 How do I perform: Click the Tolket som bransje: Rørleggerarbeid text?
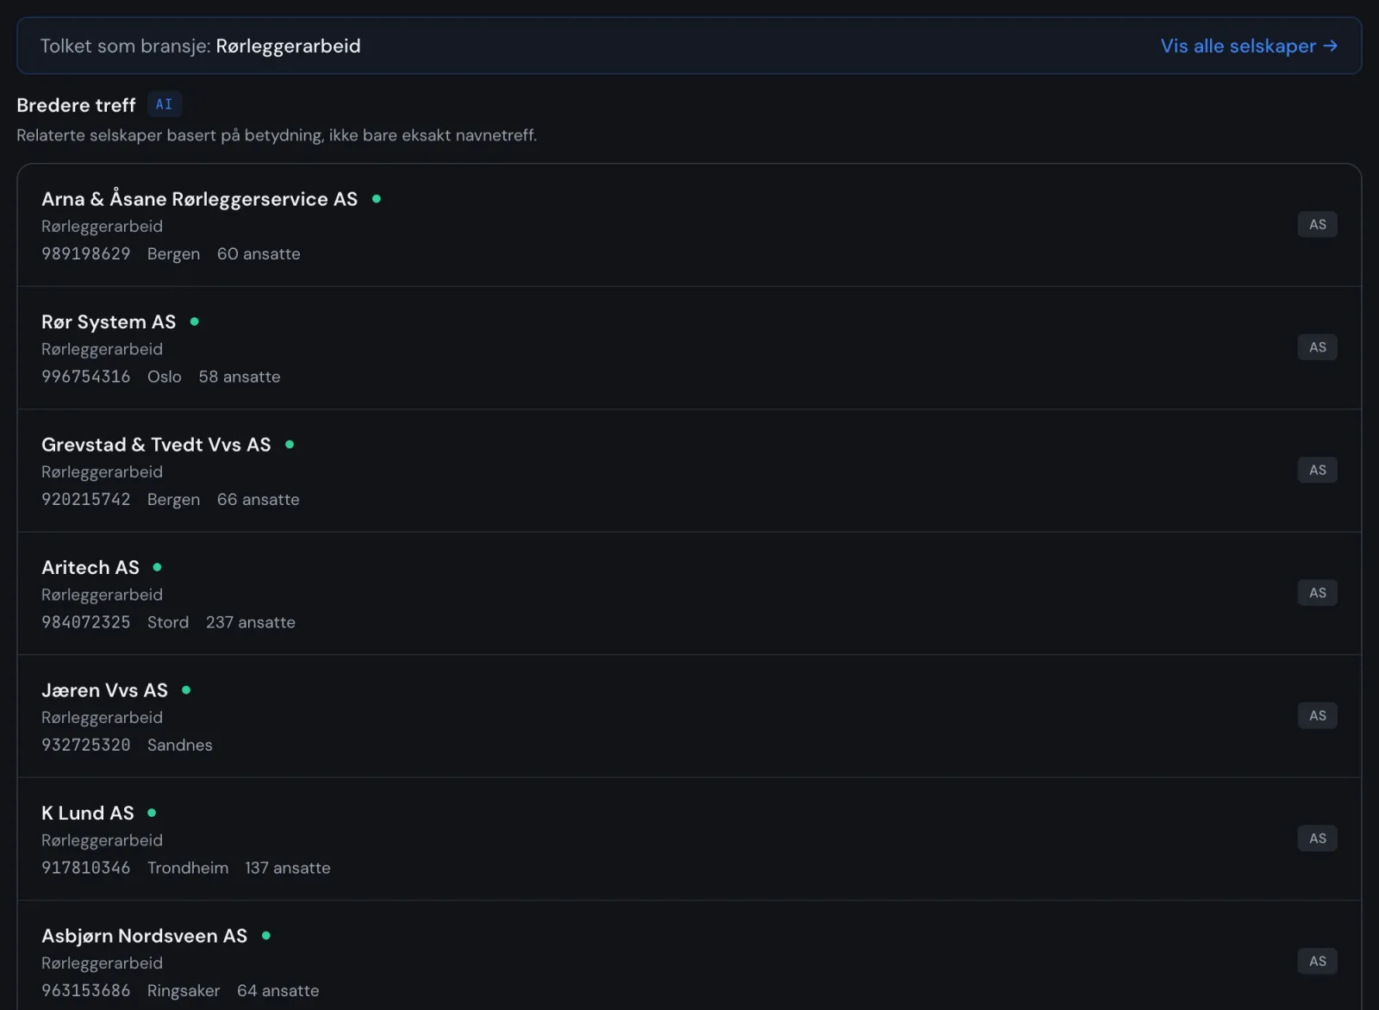pyautogui.click(x=200, y=46)
